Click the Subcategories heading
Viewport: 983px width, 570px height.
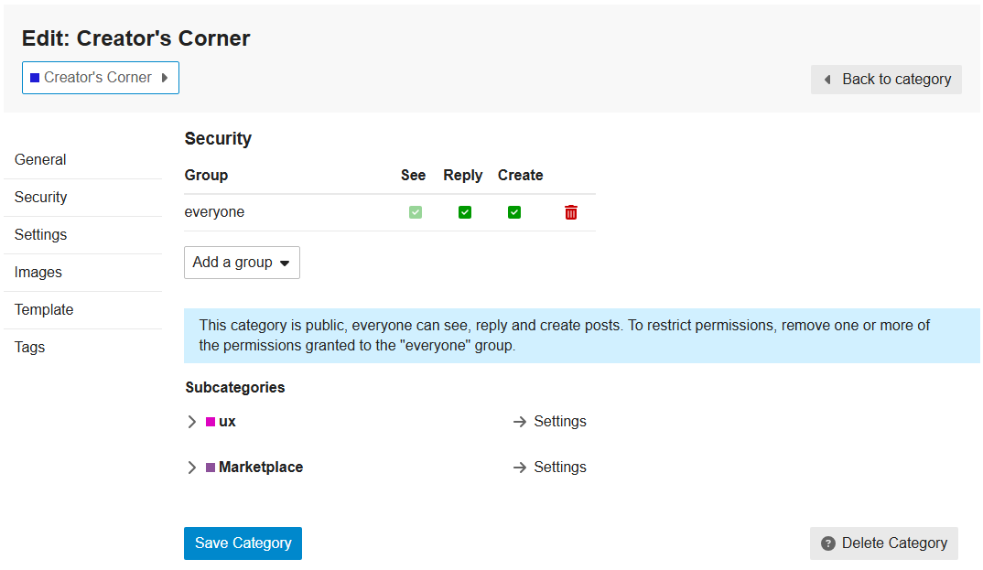(x=235, y=388)
